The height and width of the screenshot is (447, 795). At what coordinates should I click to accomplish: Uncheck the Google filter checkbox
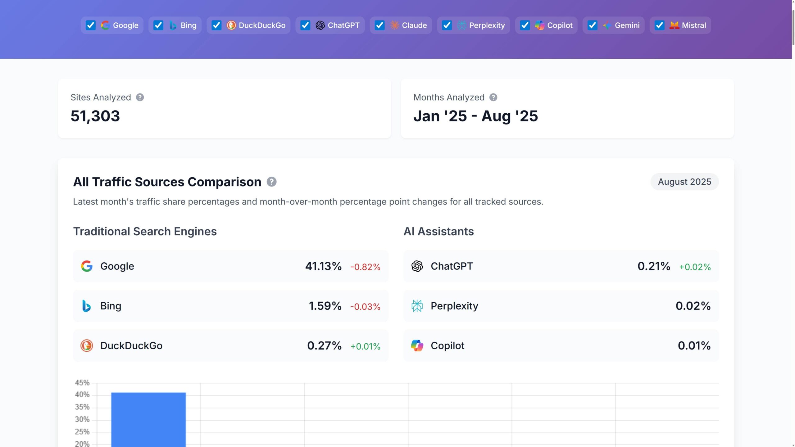pos(91,25)
